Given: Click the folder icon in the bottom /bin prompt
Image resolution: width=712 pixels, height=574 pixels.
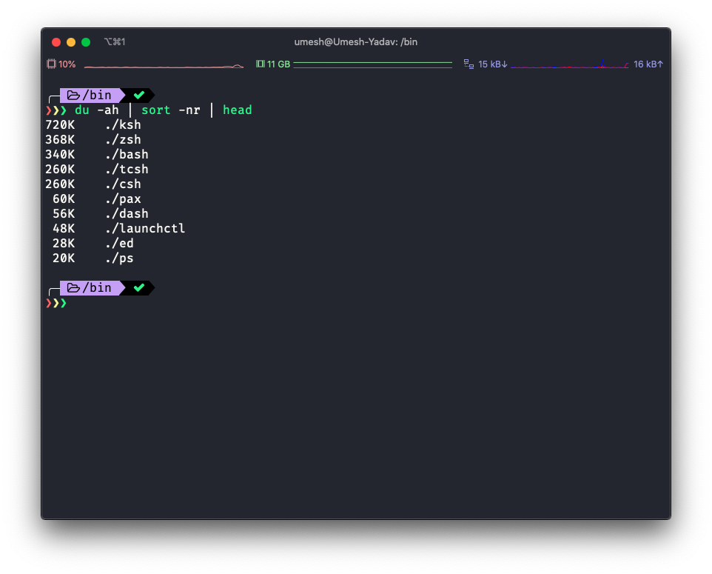Looking at the screenshot, I should coord(73,287).
